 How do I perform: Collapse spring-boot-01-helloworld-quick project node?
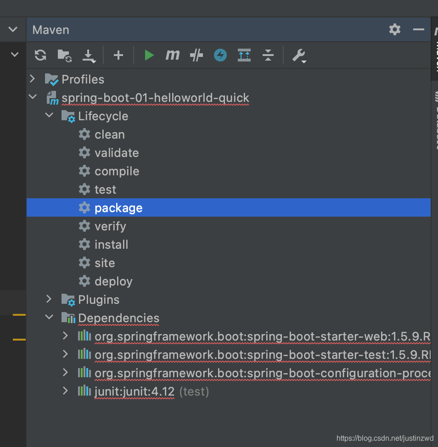pyautogui.click(x=33, y=97)
